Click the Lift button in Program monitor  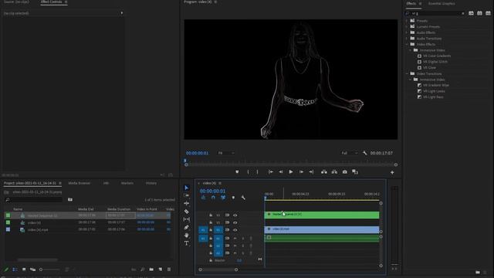324,171
